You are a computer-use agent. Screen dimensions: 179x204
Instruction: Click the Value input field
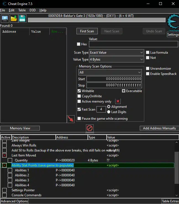click(133, 44)
